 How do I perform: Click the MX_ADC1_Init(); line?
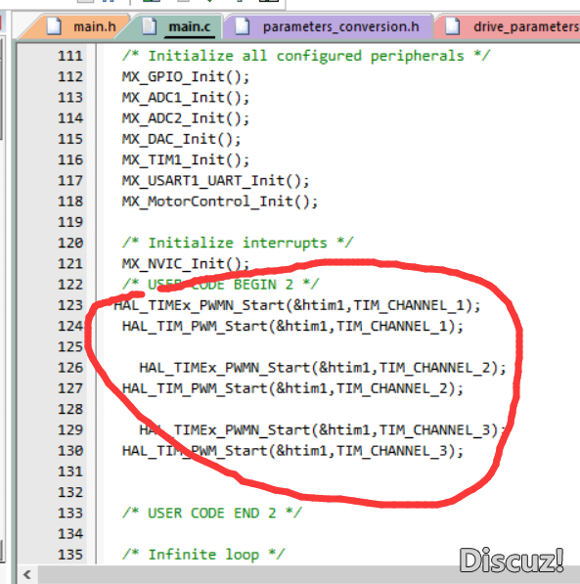pyautogui.click(x=186, y=98)
